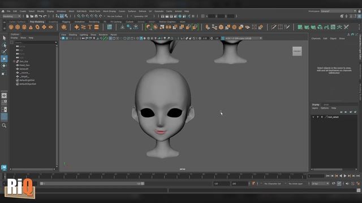Toggle snap to grids
Screen dimensions: 362x203
(x=79, y=16)
